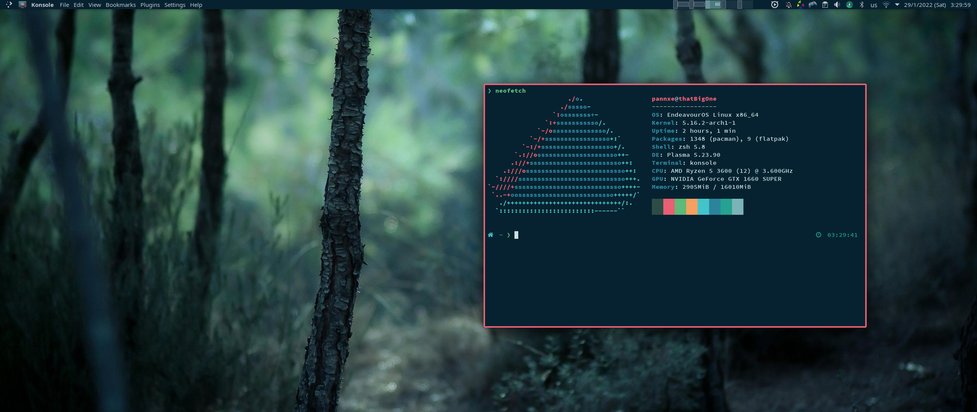Click the stopwatch play tray icon
The width and height of the screenshot is (977, 412).
coord(775,5)
